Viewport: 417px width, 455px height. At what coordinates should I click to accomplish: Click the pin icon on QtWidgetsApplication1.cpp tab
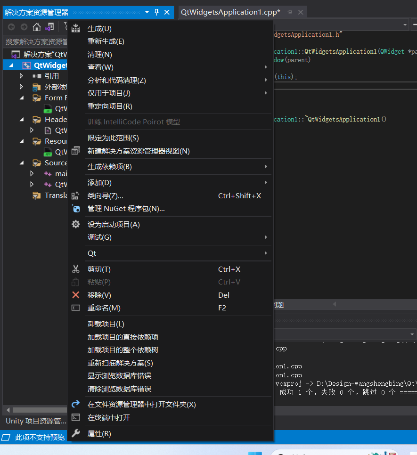289,12
